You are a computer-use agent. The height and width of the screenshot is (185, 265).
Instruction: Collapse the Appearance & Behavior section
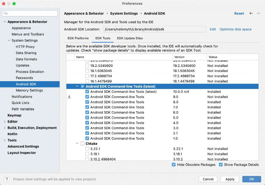coord(5,22)
